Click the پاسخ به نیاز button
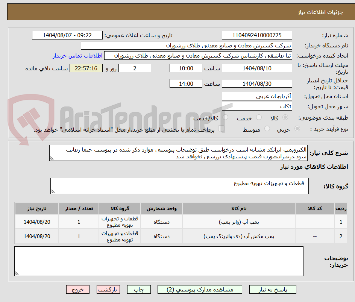 (x=273, y=289)
